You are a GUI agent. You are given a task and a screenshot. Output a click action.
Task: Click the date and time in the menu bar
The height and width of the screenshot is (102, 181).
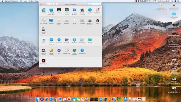[x=163, y=1]
